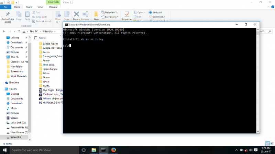275x154 pixels.
Task: Open Task View on taskbar
Action: point(84,150)
